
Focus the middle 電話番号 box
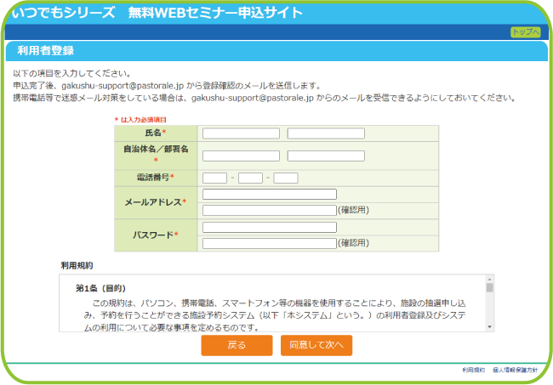pos(250,178)
